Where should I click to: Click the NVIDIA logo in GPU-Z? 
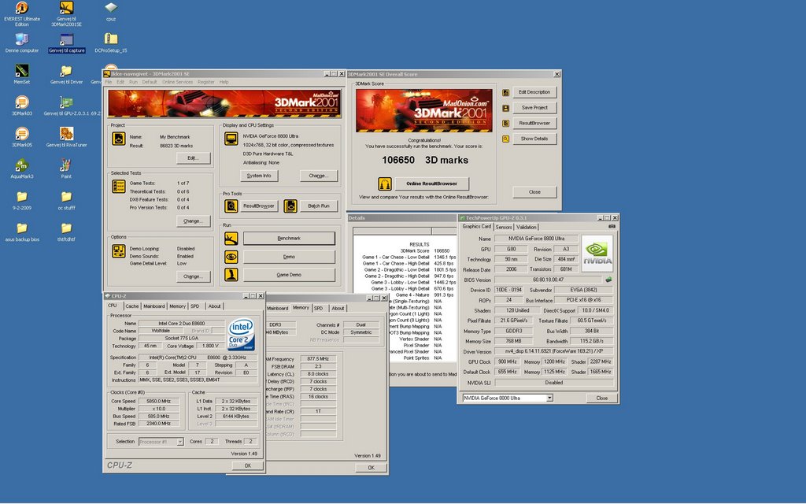[x=597, y=253]
